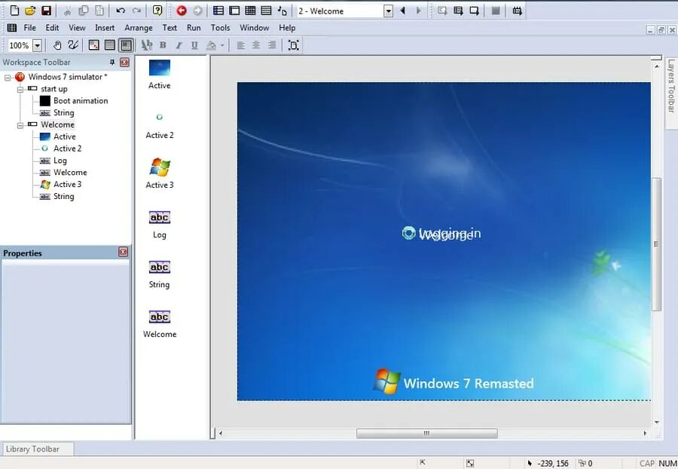The height and width of the screenshot is (469, 678).
Task: Click the Copy icon in top toolbar
Action: 83,11
